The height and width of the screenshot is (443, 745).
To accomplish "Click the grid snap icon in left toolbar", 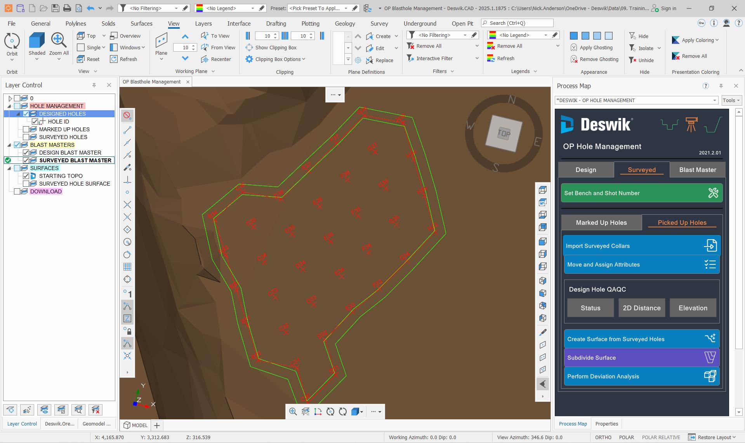I will pyautogui.click(x=127, y=267).
